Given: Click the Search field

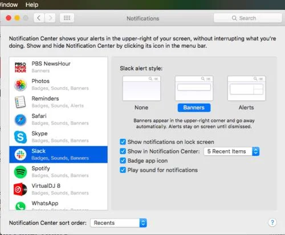Looking at the screenshot, I should click(248, 18).
